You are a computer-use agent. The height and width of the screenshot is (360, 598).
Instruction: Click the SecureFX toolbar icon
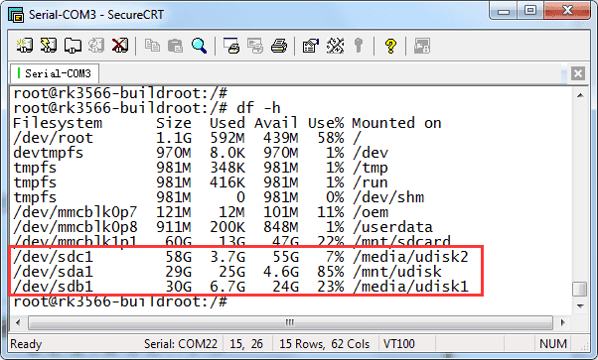coord(422,46)
